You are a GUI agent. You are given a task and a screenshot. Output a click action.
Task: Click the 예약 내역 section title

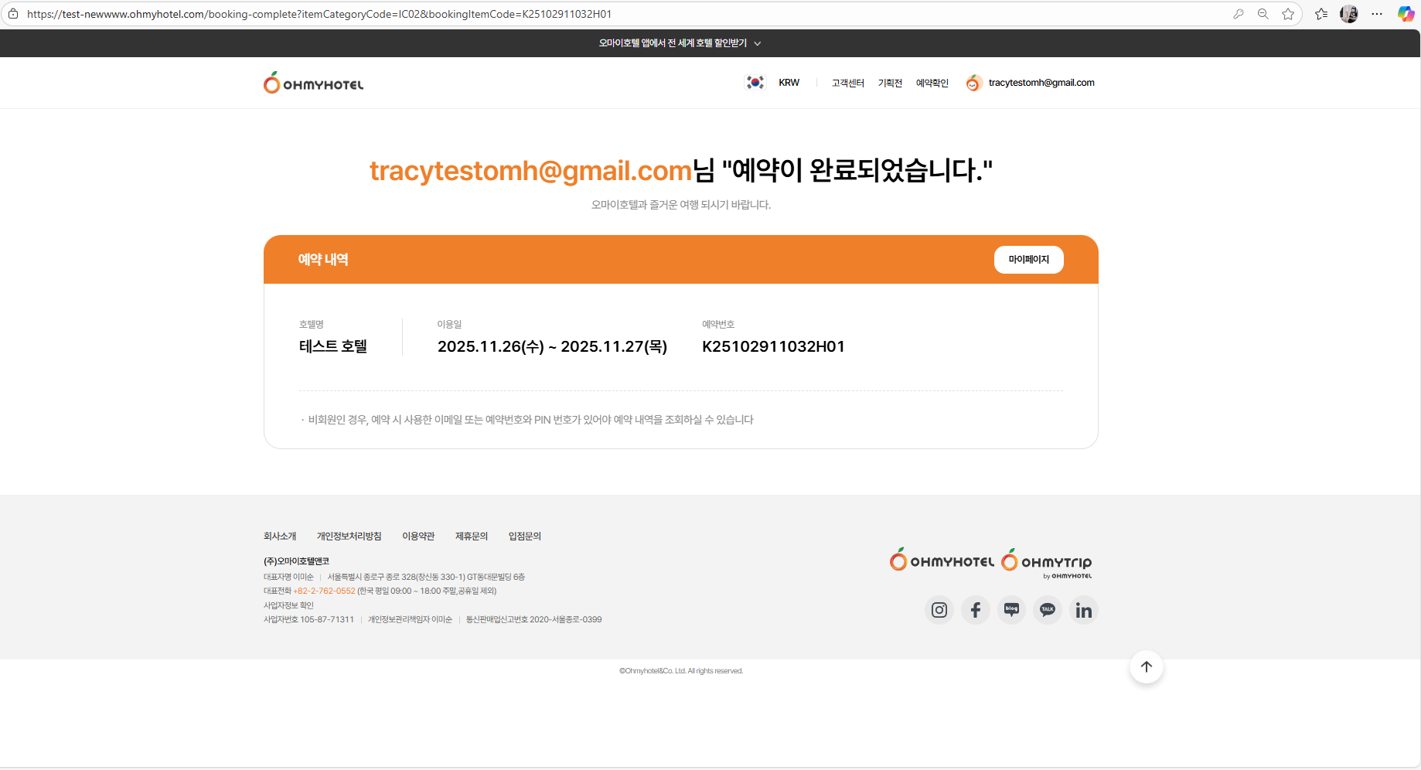click(x=323, y=260)
